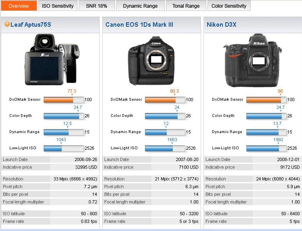Click the 1663 Low-Light ISO value
Image resolution: width=302 pixels, height=231 pixels.
tap(172, 140)
